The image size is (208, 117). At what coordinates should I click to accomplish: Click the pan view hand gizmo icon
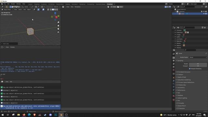tap(58, 26)
